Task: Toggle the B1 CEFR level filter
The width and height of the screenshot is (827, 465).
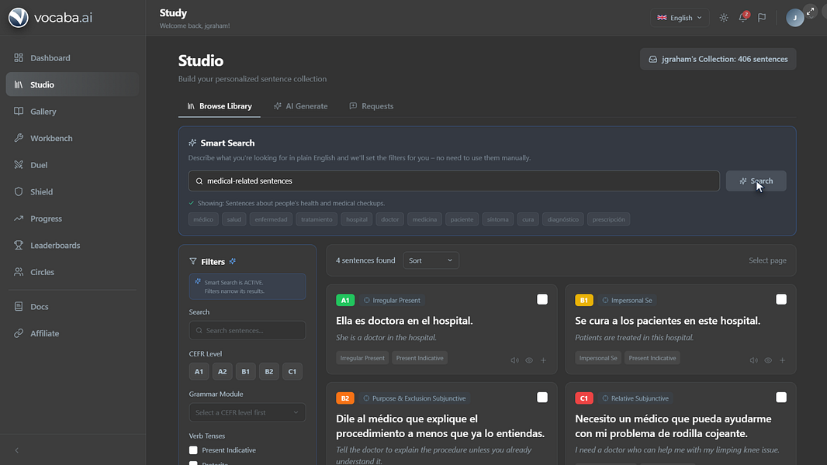Action: coord(245,371)
